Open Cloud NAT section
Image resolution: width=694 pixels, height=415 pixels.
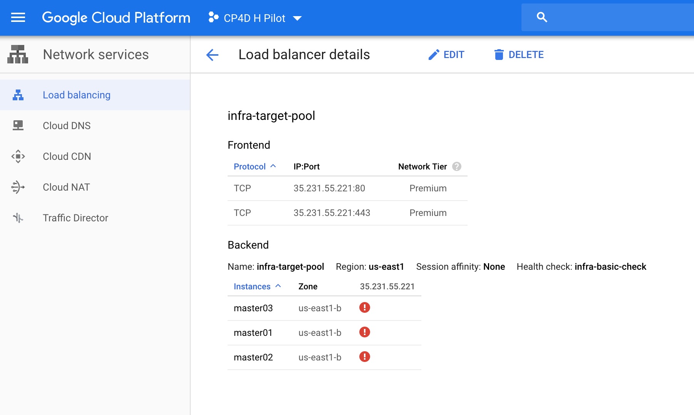[x=95, y=187]
